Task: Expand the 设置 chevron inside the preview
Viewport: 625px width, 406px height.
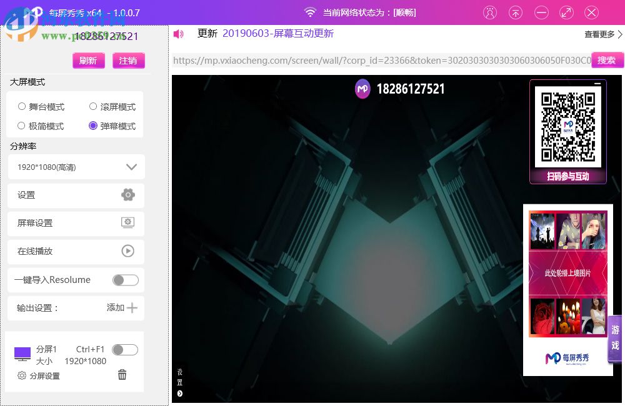Action: [181, 394]
